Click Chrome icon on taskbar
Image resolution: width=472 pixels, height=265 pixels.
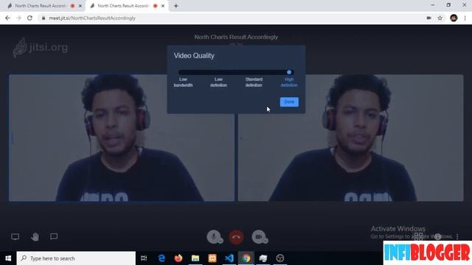point(246,258)
